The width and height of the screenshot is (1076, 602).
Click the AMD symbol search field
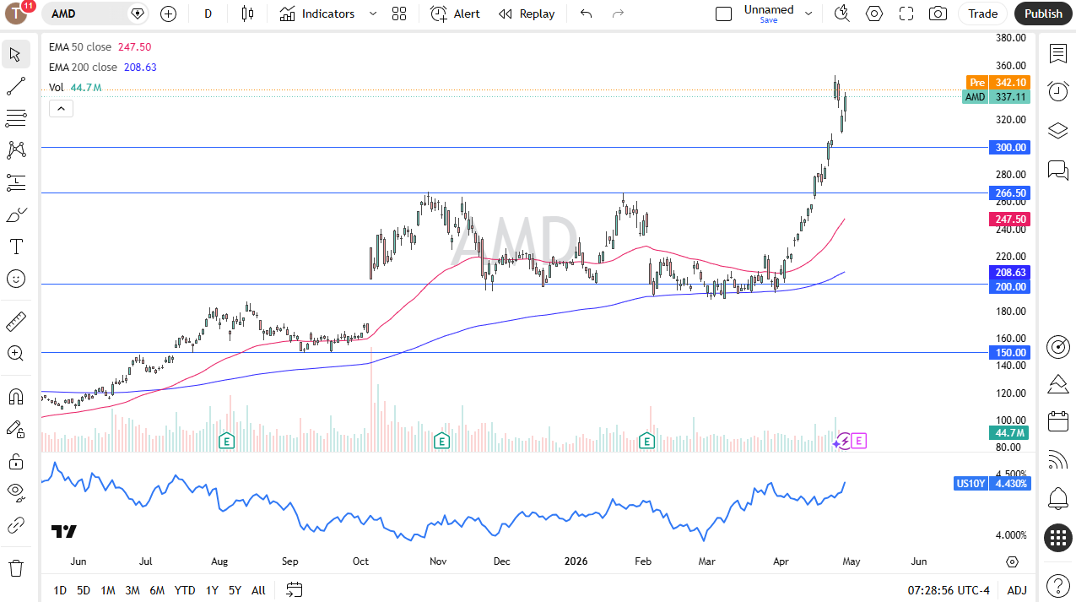tap(95, 14)
